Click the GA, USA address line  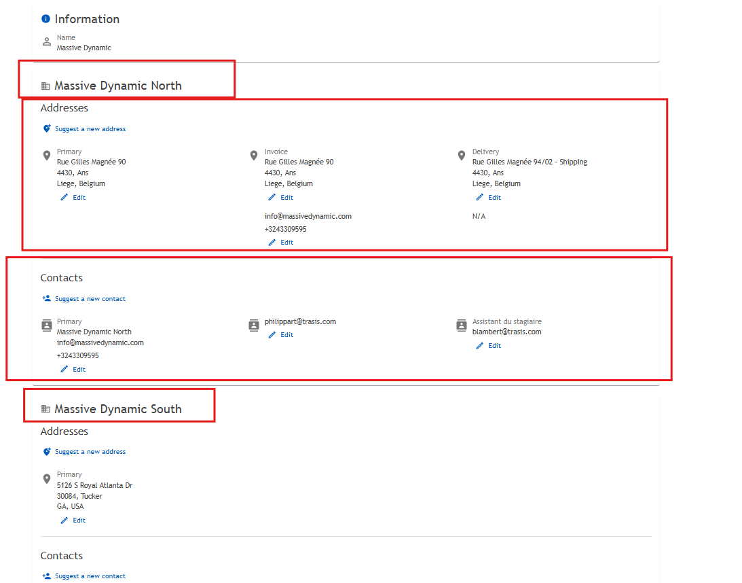coord(70,507)
